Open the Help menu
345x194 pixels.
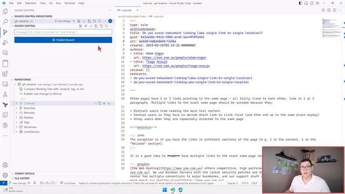pyautogui.click(x=81, y=3)
